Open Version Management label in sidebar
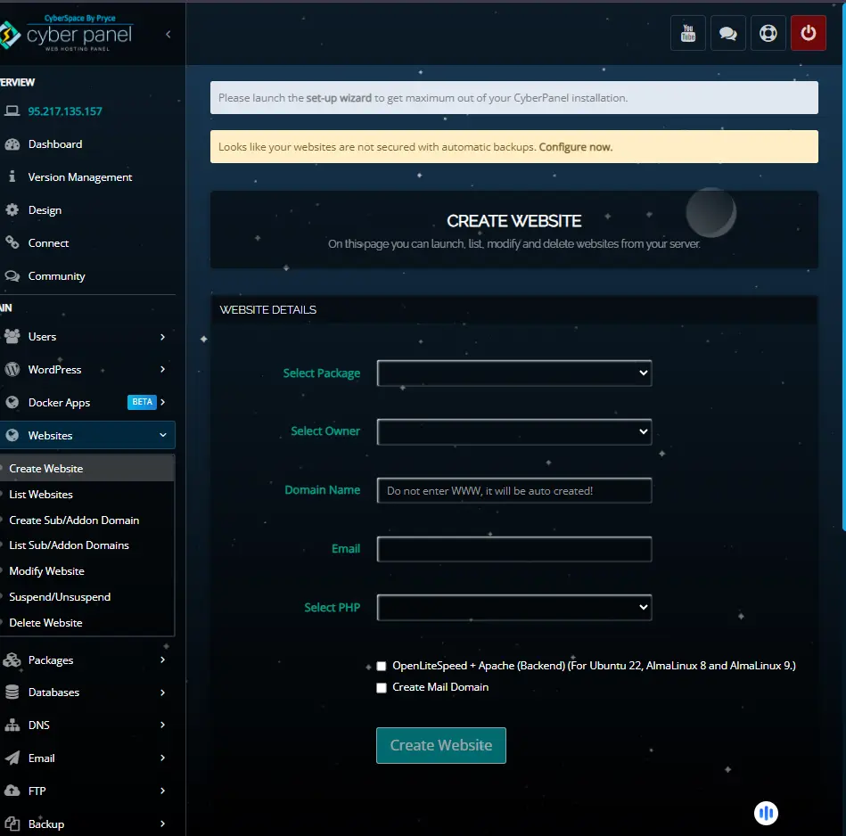 [x=80, y=176]
